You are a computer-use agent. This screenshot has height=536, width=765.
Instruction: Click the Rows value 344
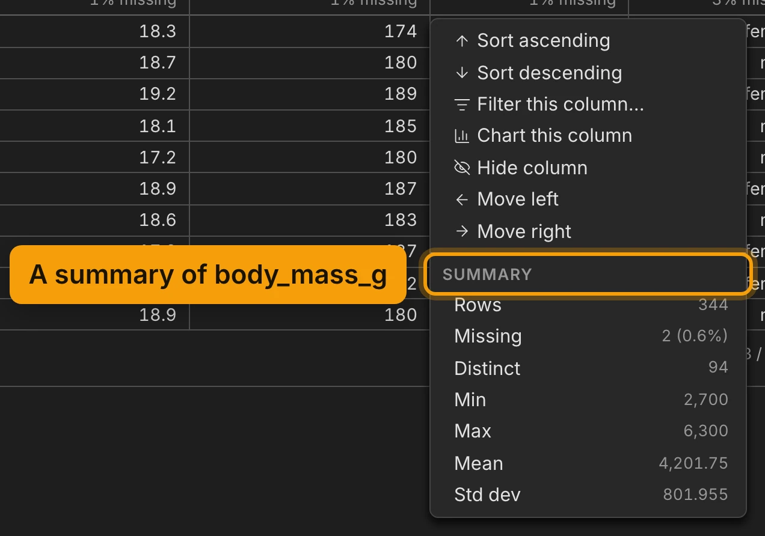(x=713, y=305)
